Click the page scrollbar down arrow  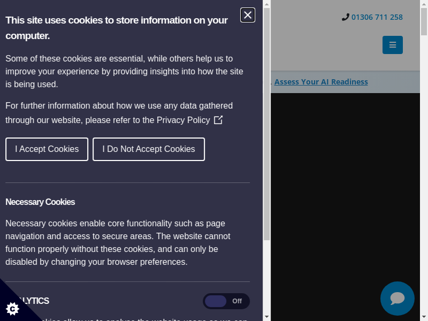[424, 317]
